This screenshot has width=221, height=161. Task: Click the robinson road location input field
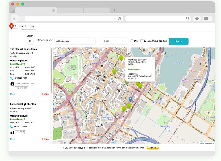click(75, 41)
